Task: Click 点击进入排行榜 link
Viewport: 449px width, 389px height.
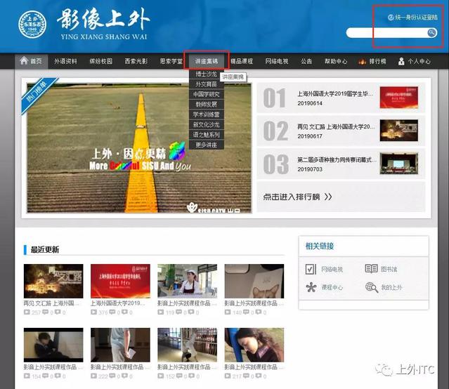Action: [x=297, y=197]
